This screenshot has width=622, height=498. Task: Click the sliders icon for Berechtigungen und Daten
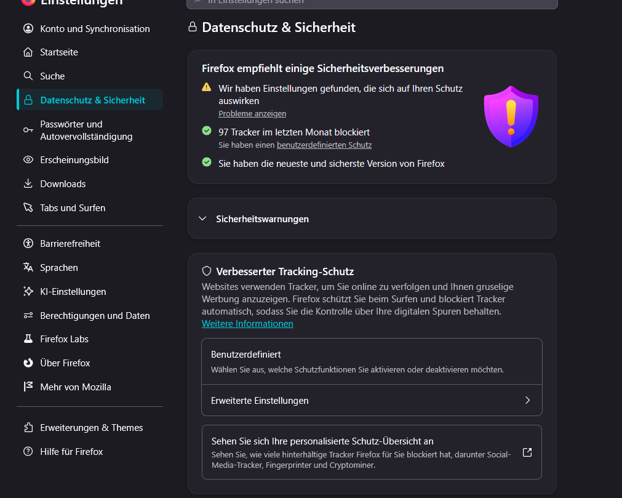(28, 315)
